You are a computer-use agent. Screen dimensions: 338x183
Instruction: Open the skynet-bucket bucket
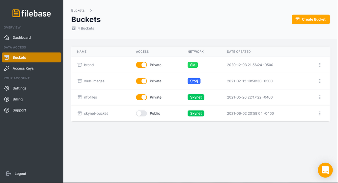[96, 114]
